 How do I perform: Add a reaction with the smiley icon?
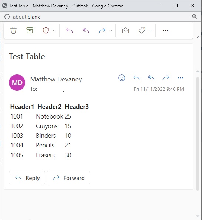point(122,77)
